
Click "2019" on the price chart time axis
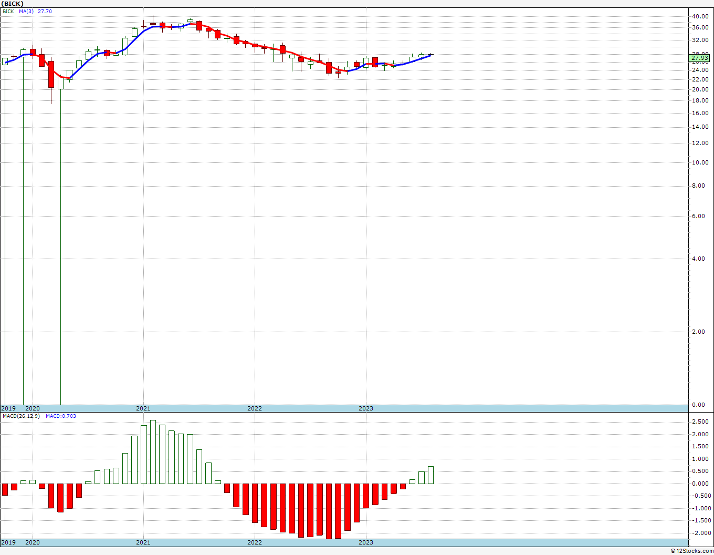8,408
